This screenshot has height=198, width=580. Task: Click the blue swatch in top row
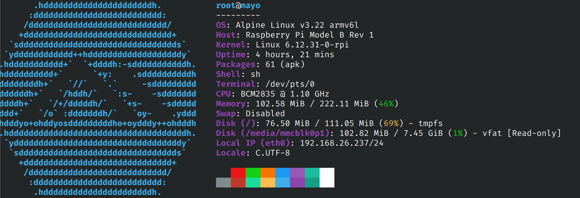pyautogui.click(x=283, y=173)
